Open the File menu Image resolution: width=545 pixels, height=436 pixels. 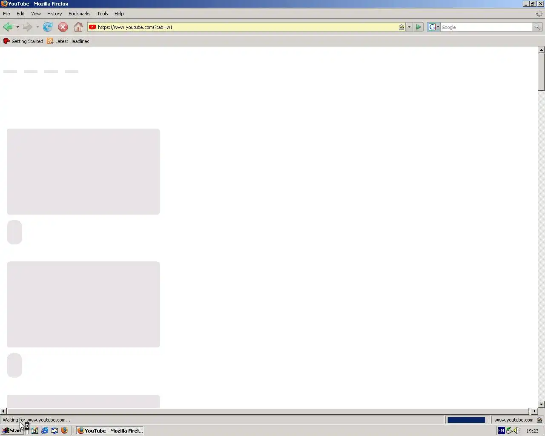[x=6, y=14]
